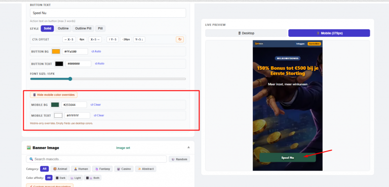Viewport: 389px width, 187px height.
Task: Click the font size slider handle
Action: tap(70, 79)
